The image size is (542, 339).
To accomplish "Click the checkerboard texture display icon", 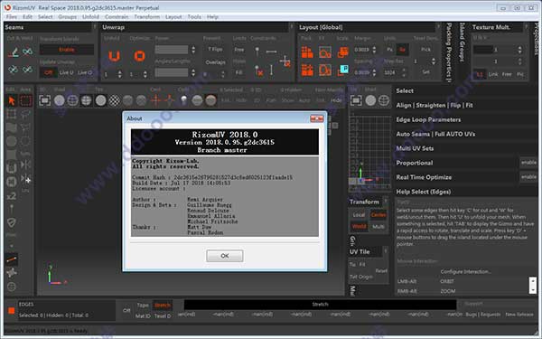I will [x=115, y=100].
